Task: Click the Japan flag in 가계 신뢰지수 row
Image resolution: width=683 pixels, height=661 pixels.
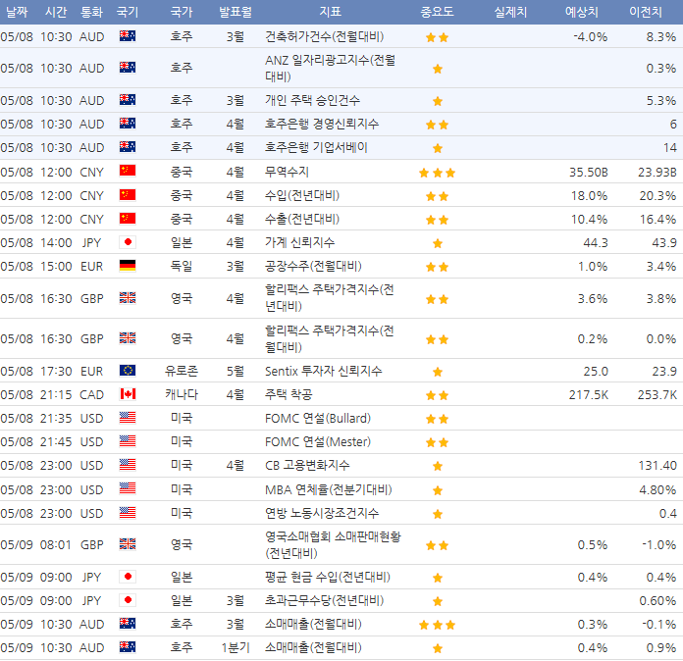Action: (128, 242)
